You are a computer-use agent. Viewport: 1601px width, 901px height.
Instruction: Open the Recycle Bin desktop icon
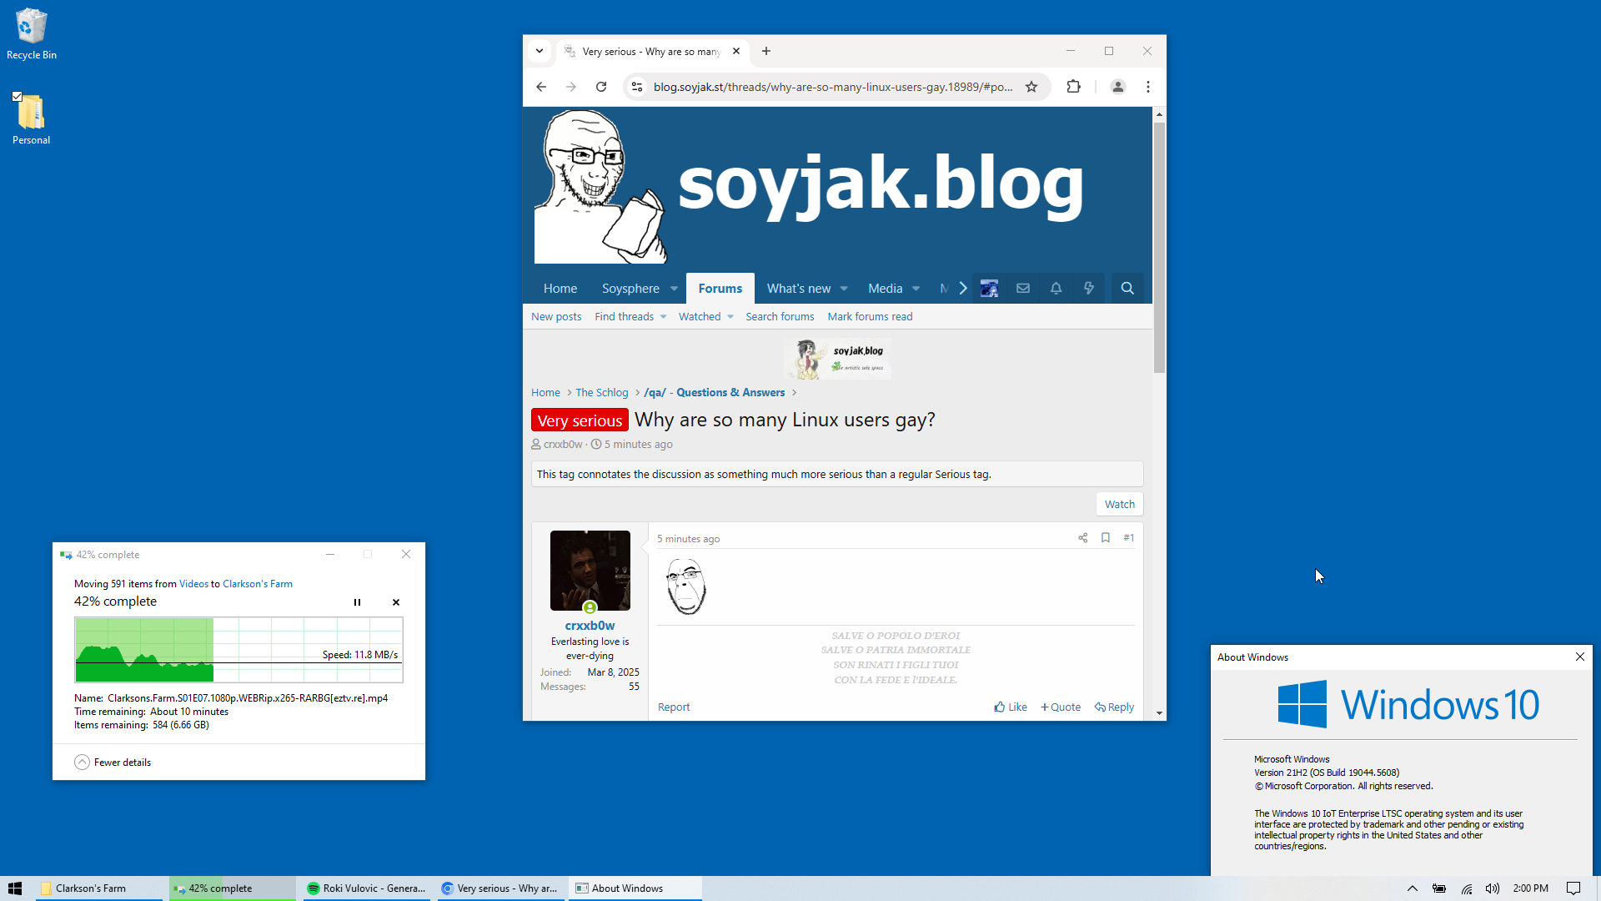(31, 34)
